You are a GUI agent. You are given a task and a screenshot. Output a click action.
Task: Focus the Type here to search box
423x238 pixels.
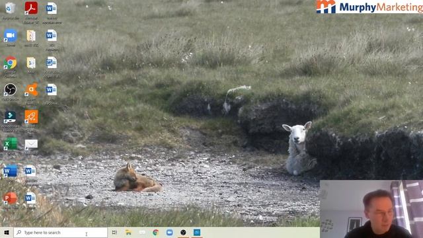pyautogui.click(x=60, y=232)
